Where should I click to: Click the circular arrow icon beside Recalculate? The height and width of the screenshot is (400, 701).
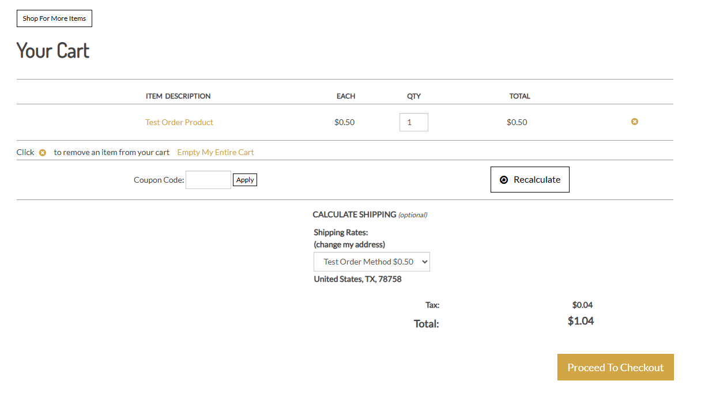[504, 180]
